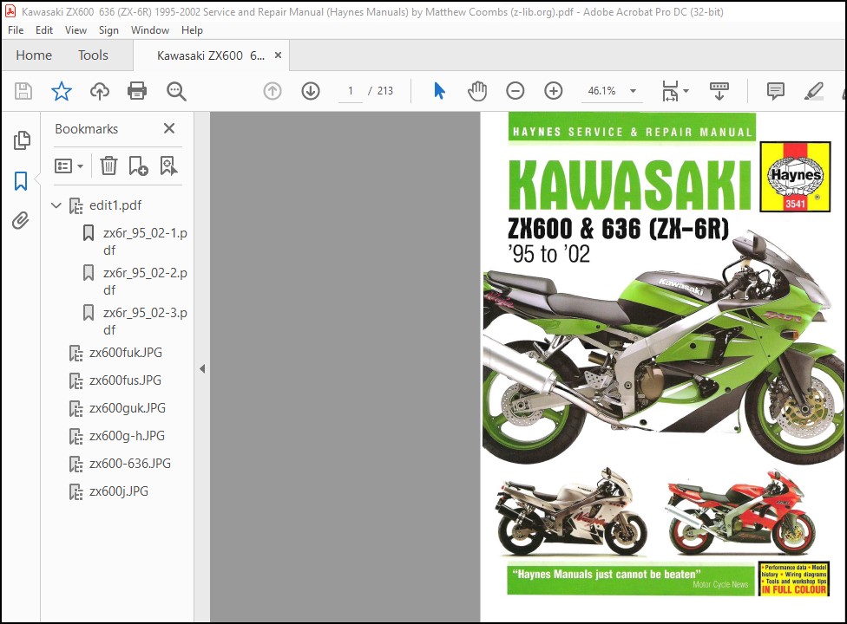Print the document via printer icon
Image resolution: width=847 pixels, height=624 pixels.
click(x=137, y=91)
